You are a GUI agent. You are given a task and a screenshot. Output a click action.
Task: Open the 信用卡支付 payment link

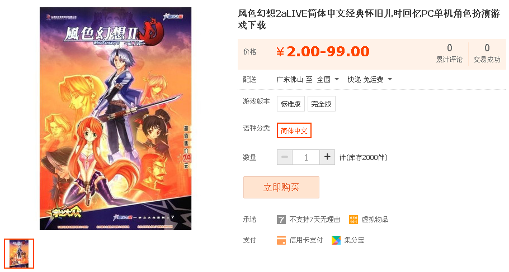point(306,240)
